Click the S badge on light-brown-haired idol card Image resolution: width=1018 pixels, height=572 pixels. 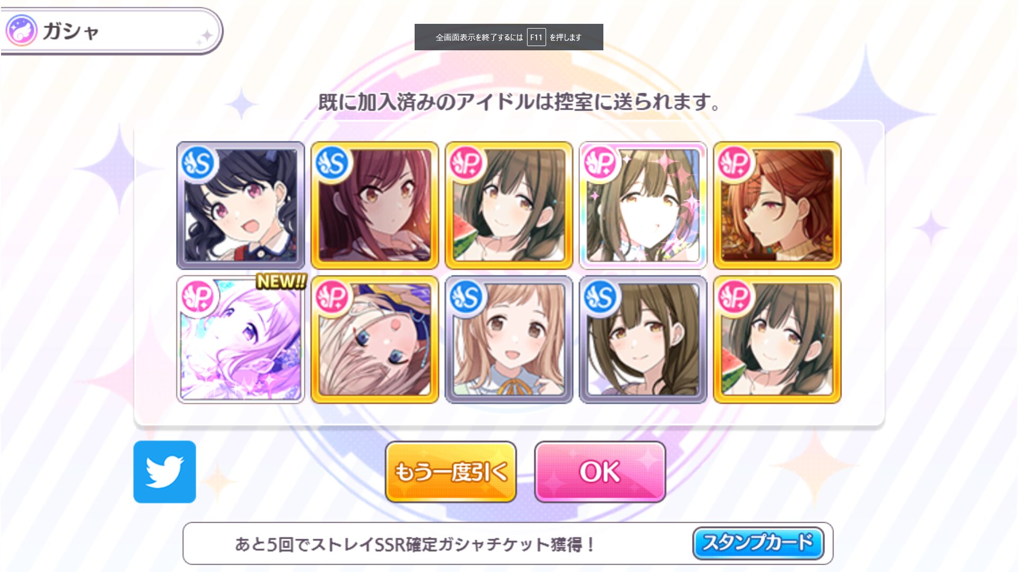pyautogui.click(x=466, y=297)
